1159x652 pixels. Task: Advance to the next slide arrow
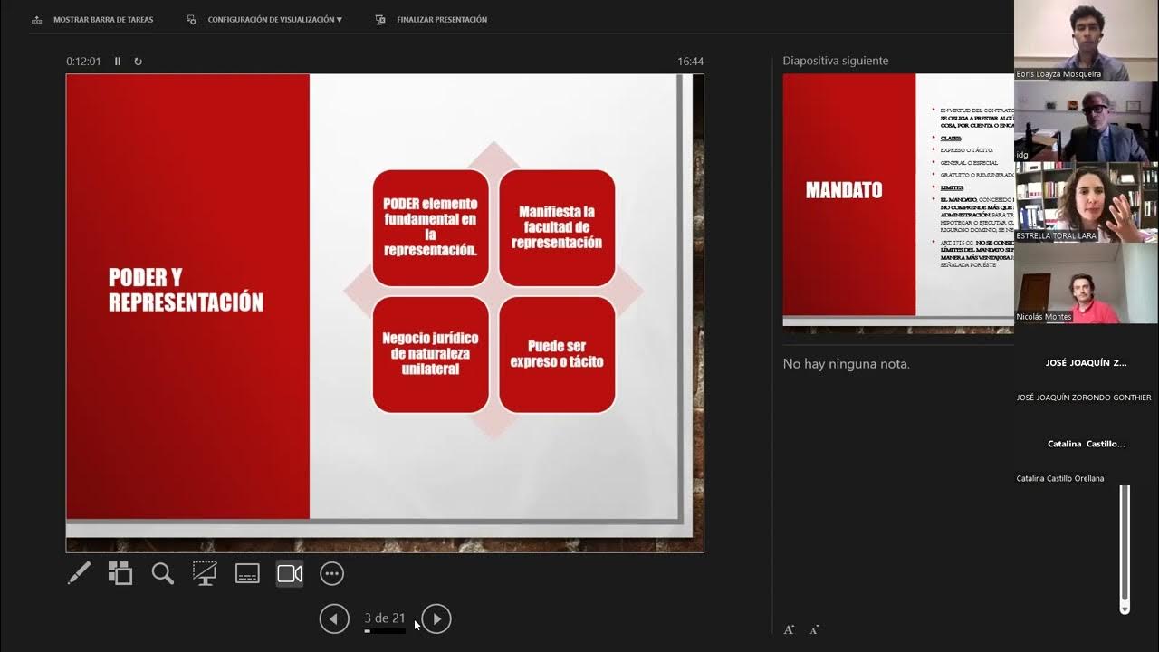[x=436, y=619]
